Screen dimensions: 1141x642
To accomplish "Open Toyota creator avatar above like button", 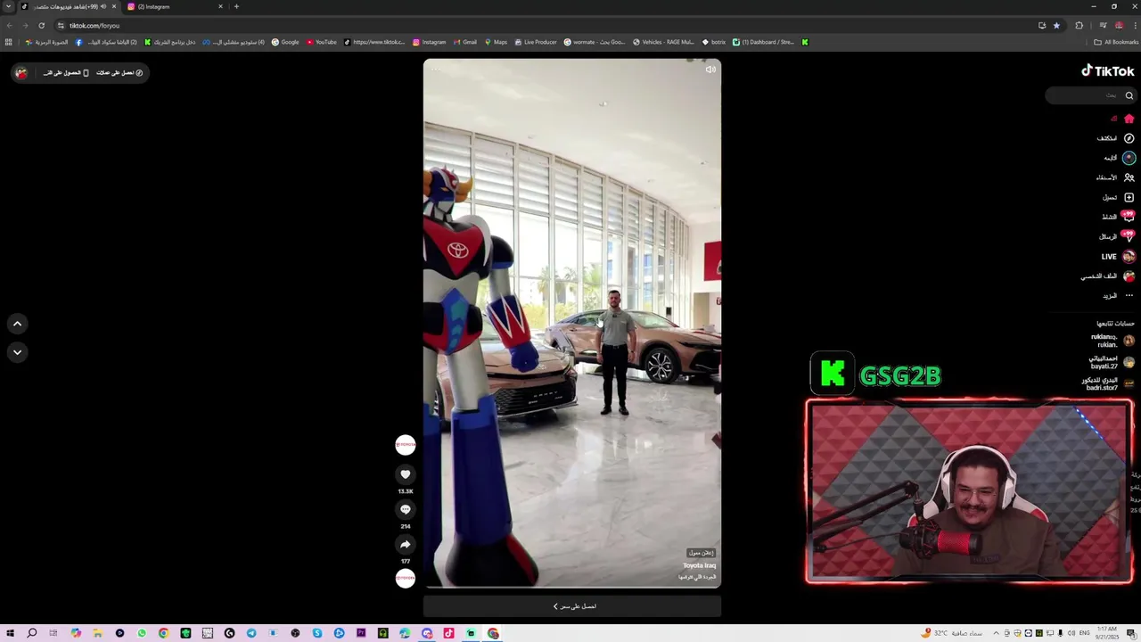I will pos(406,445).
